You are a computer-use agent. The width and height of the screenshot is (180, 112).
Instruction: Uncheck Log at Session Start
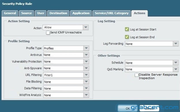click(127, 29)
